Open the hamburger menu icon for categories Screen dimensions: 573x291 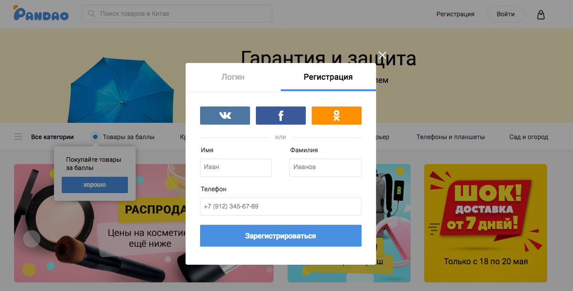point(18,137)
